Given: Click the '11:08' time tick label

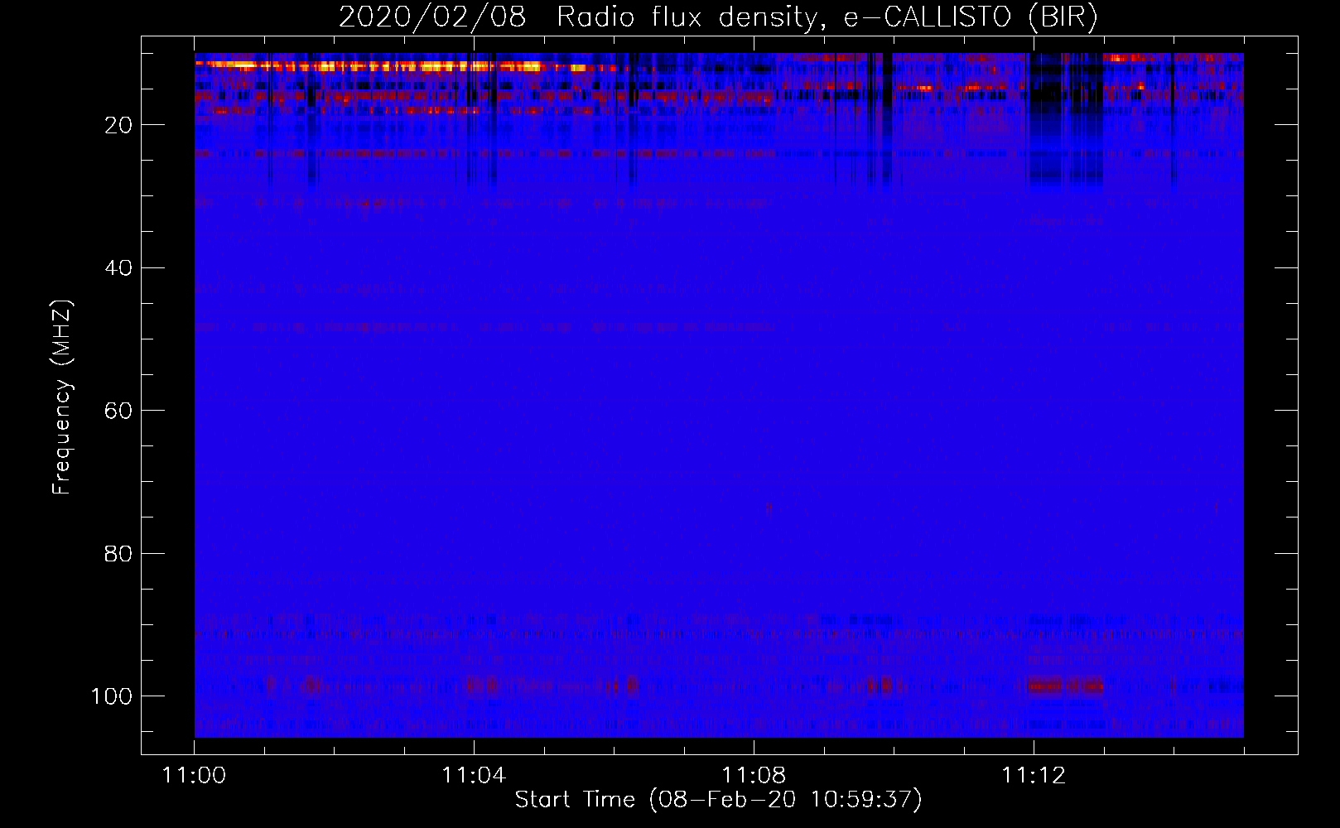Looking at the screenshot, I should [754, 776].
